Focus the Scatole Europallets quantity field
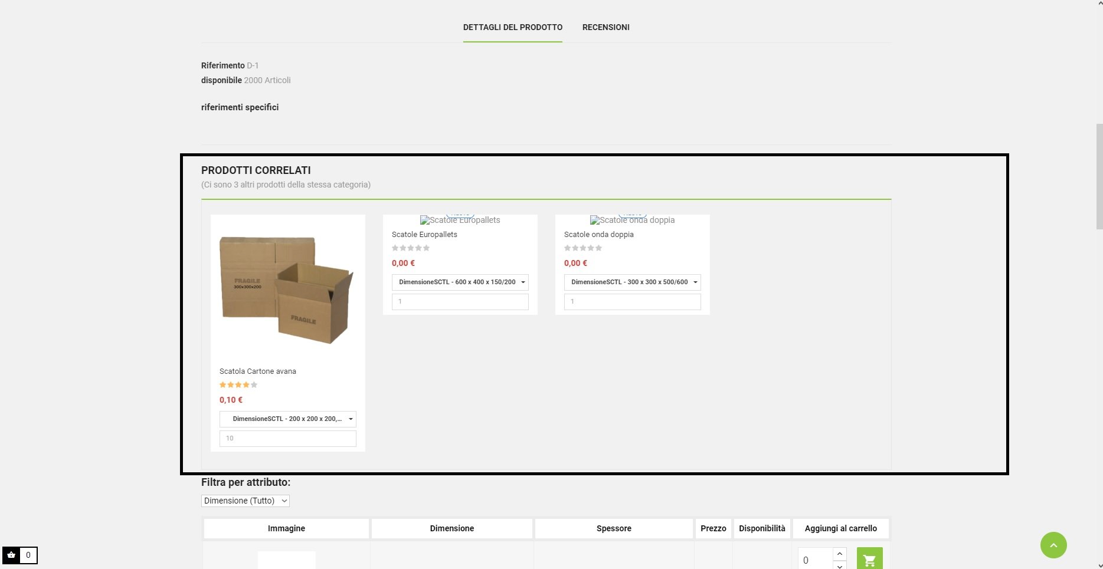 [x=460, y=302]
